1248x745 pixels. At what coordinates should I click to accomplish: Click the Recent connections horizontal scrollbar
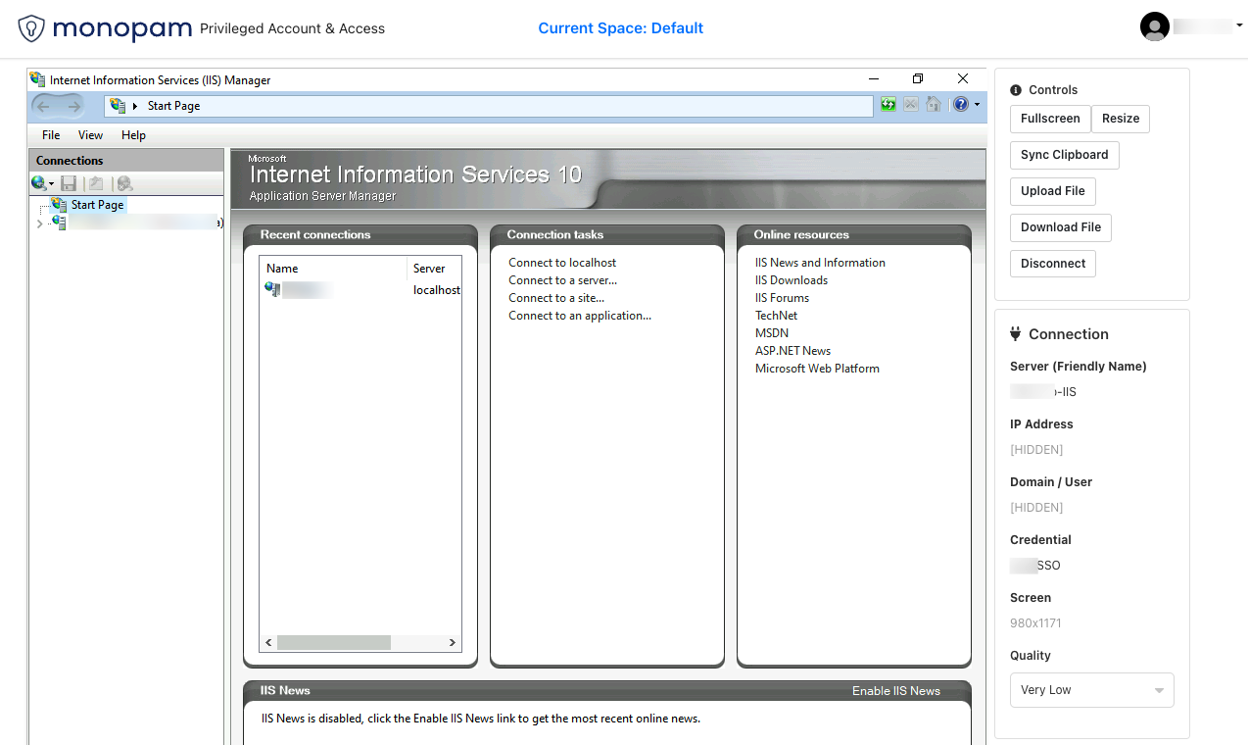(x=333, y=643)
